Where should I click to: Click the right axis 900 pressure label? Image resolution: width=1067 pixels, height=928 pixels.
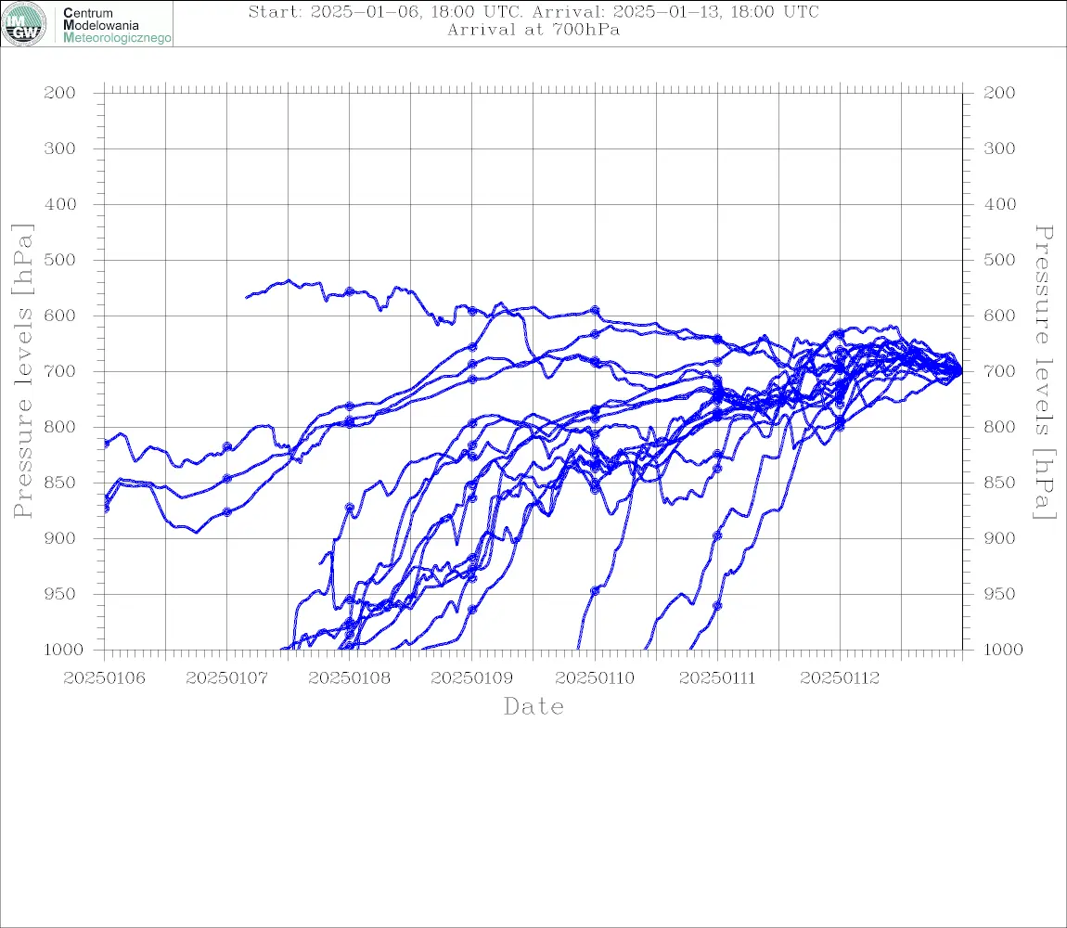[x=999, y=538]
